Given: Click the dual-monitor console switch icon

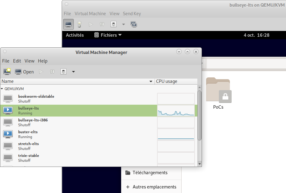Looking at the screenshot, I should click(x=134, y=24).
